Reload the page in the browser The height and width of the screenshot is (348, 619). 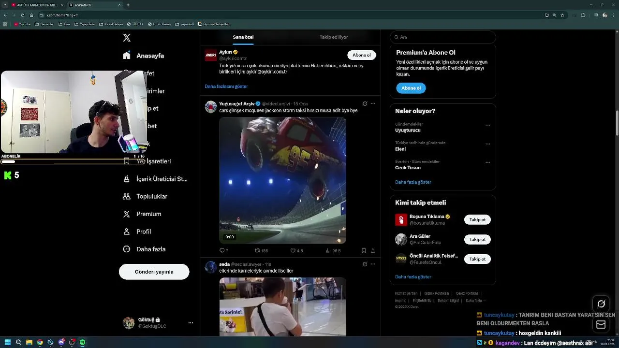point(22,15)
